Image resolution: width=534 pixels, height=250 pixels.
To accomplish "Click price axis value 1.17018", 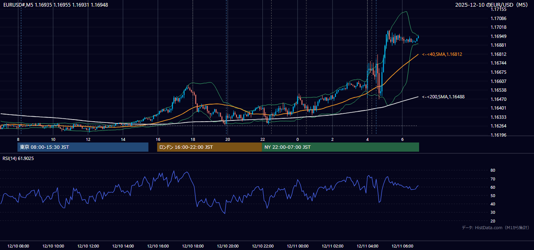I will pos(498,27).
